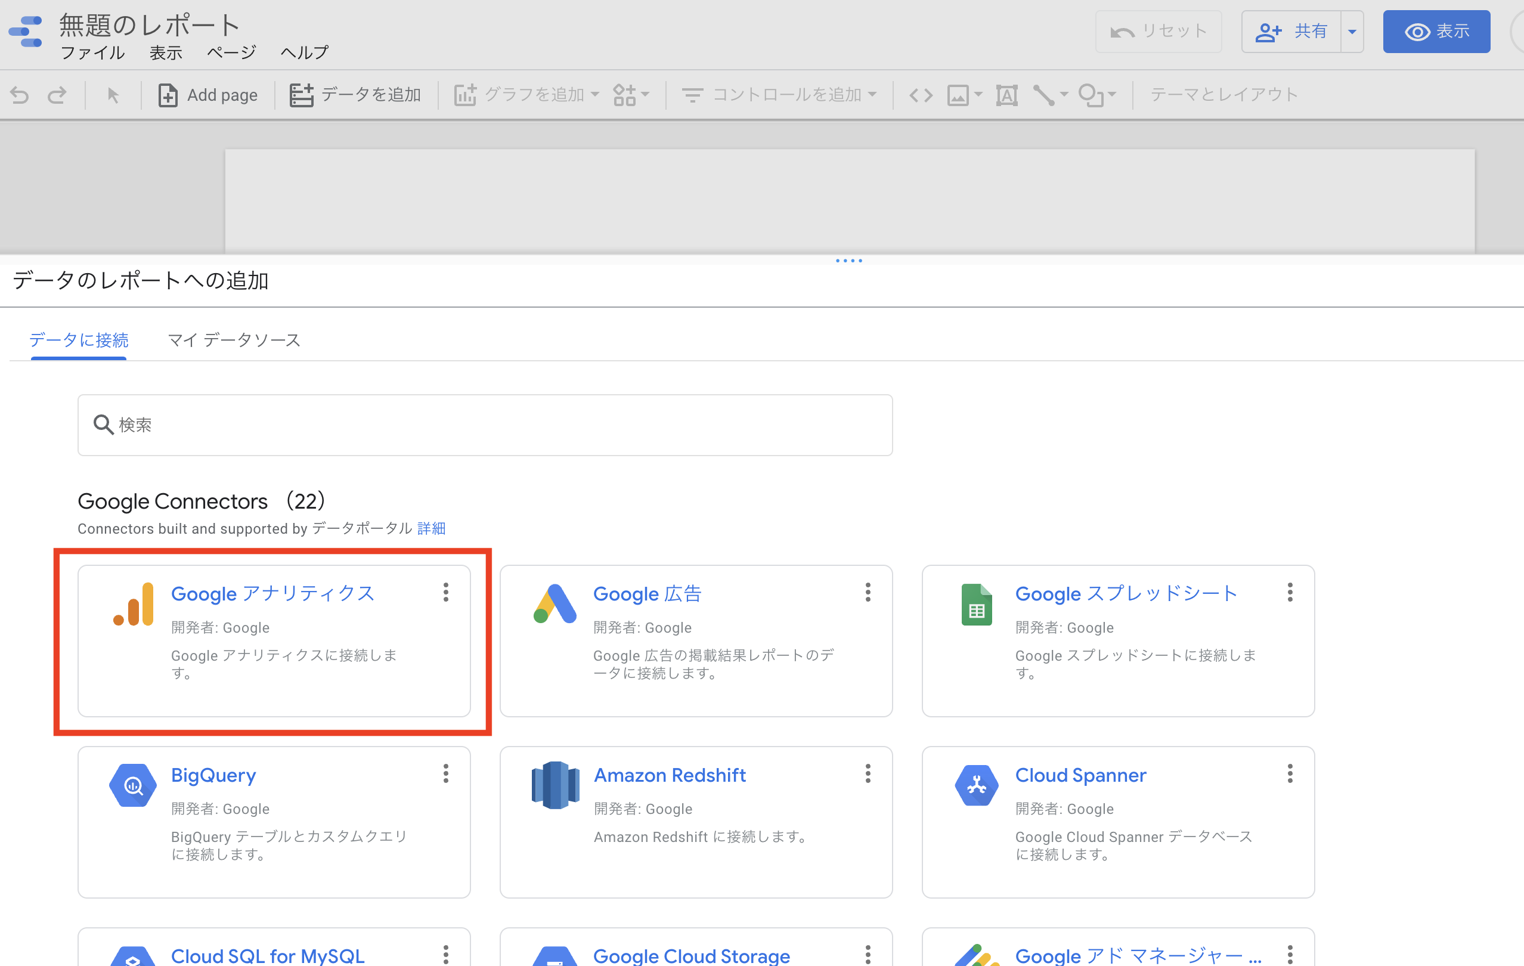Select the Google アド マネージャー connector
Screen dimensions: 1524x966
tap(1119, 947)
